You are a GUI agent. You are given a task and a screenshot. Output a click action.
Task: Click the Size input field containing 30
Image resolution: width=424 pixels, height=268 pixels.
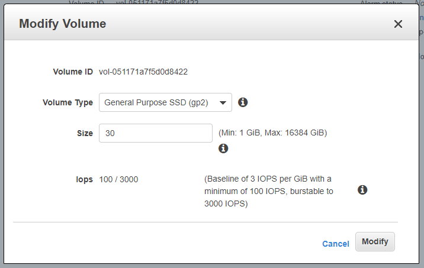[x=156, y=133]
